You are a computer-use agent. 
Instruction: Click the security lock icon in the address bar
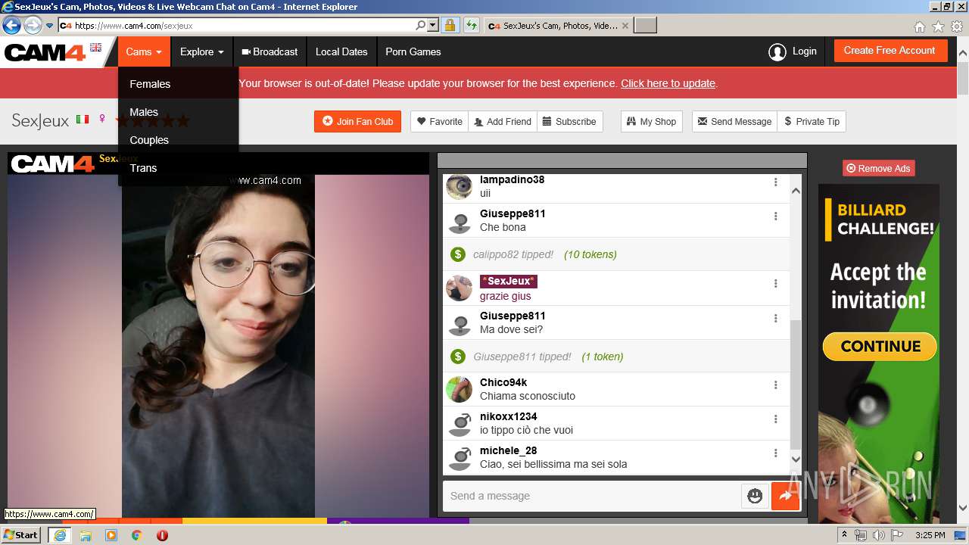(x=450, y=25)
